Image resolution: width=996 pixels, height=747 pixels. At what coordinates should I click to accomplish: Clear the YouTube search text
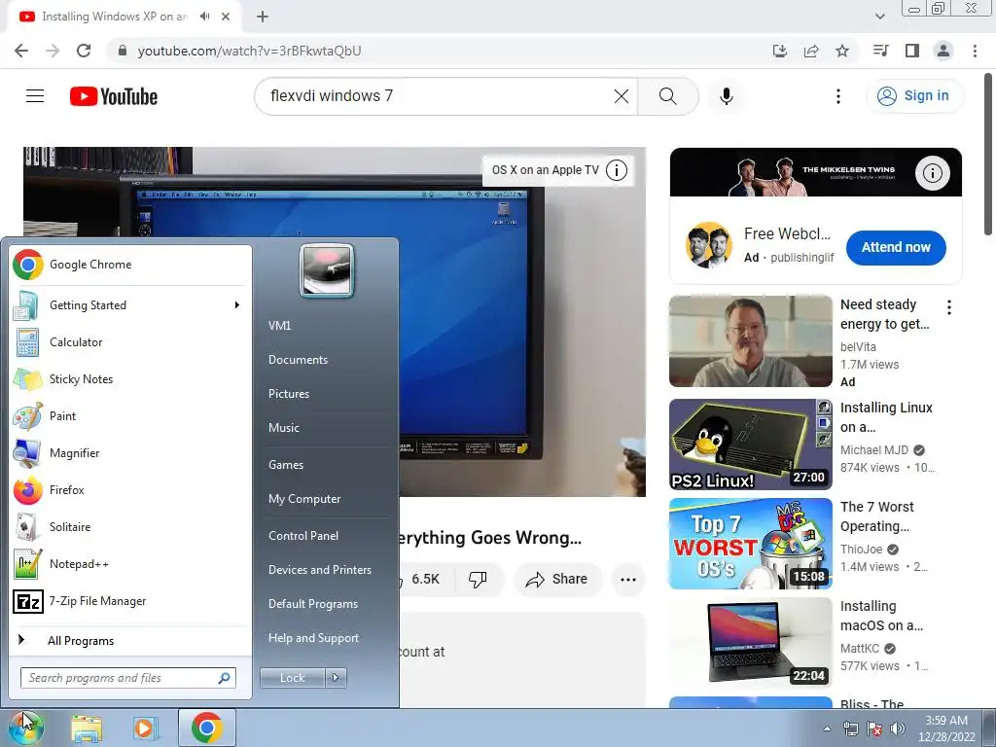(x=622, y=96)
